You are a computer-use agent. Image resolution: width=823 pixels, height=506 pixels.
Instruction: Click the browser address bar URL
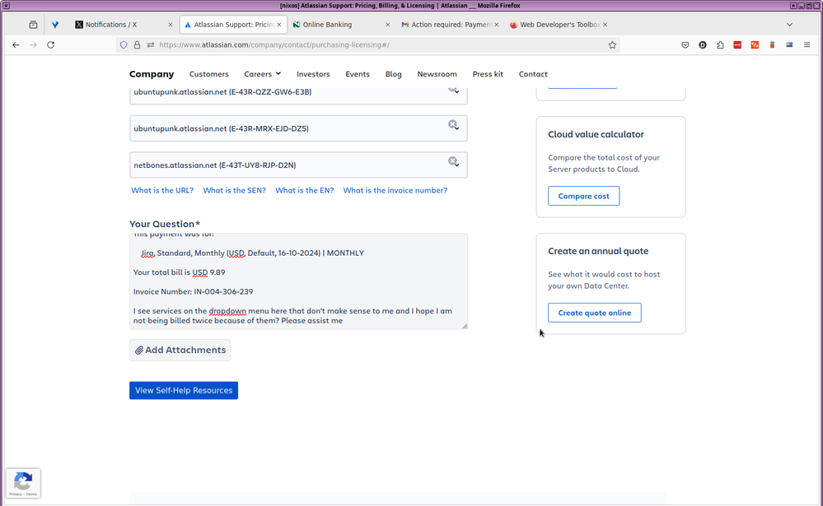click(x=367, y=45)
